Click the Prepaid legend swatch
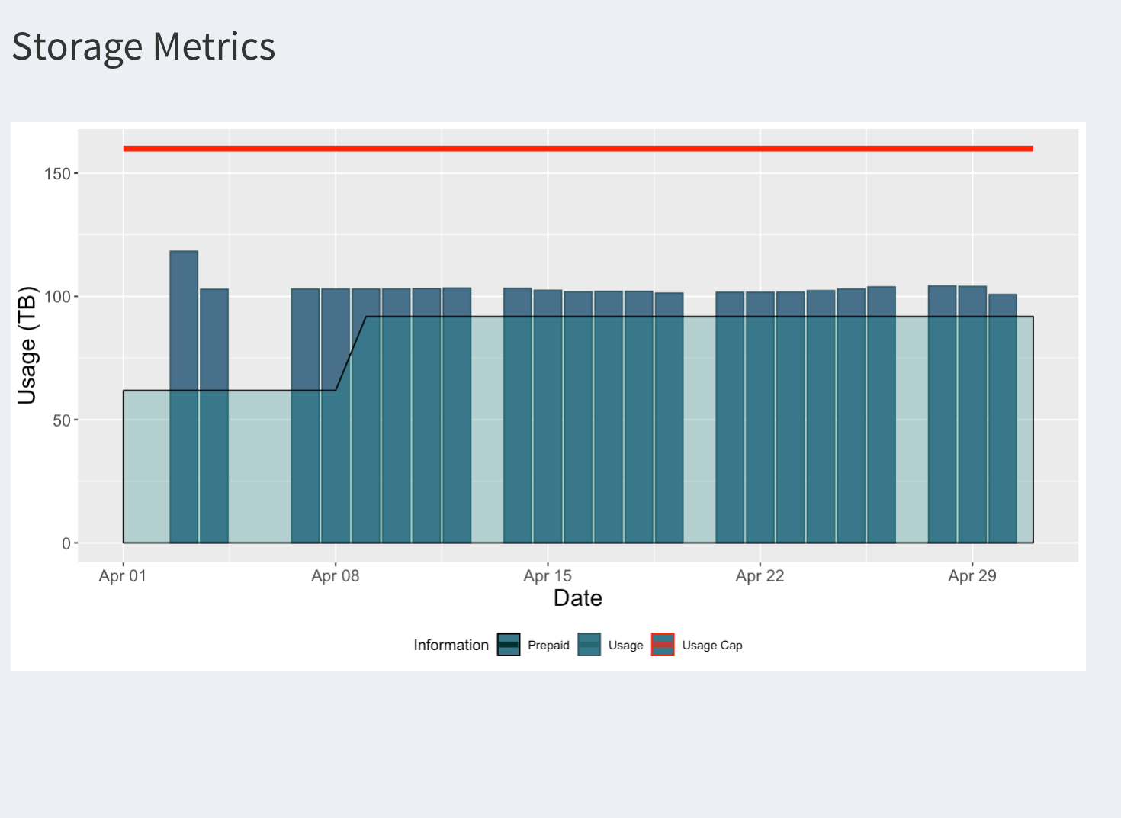Screen dimensions: 1121x818 pos(509,645)
